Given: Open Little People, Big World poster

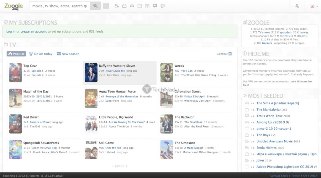Looking at the screenshot, I should 91,124.
